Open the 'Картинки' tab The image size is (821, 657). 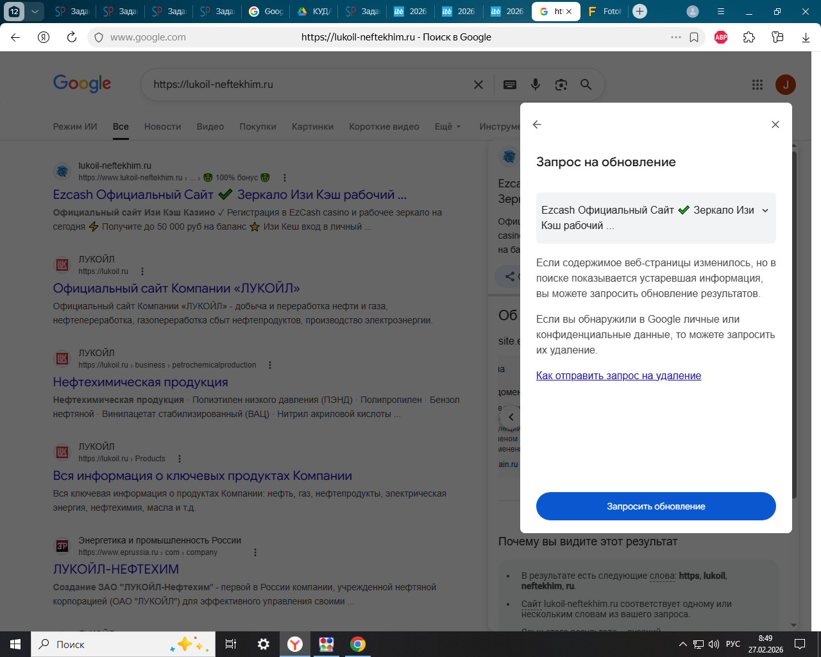(x=312, y=126)
